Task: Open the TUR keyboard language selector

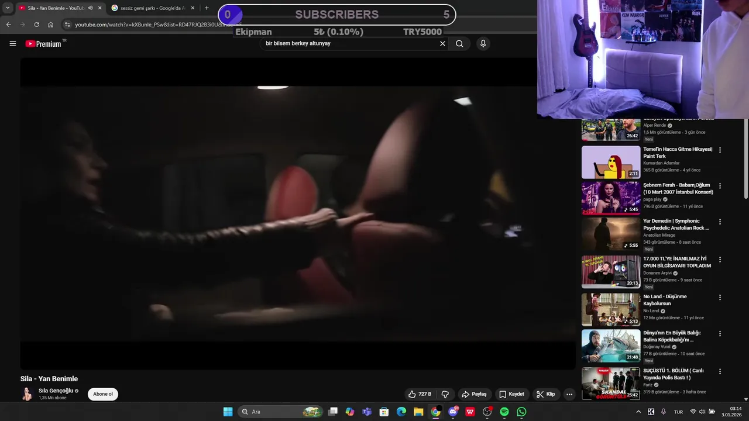Action: tap(678, 412)
